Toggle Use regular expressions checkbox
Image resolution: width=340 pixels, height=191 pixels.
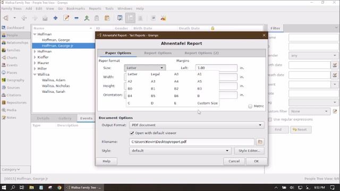pyautogui.click(x=270, y=119)
